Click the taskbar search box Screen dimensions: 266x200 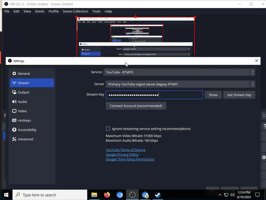(50, 195)
